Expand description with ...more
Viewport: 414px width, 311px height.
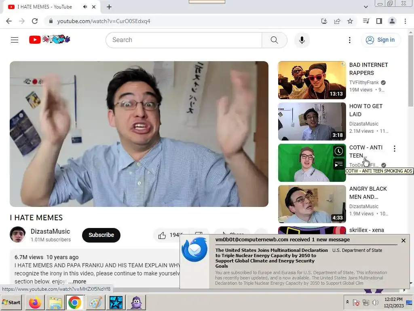click(77, 281)
